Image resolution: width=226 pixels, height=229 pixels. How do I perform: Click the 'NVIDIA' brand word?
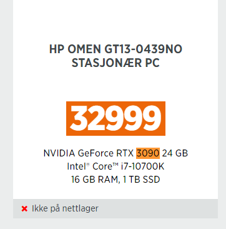coord(59,153)
